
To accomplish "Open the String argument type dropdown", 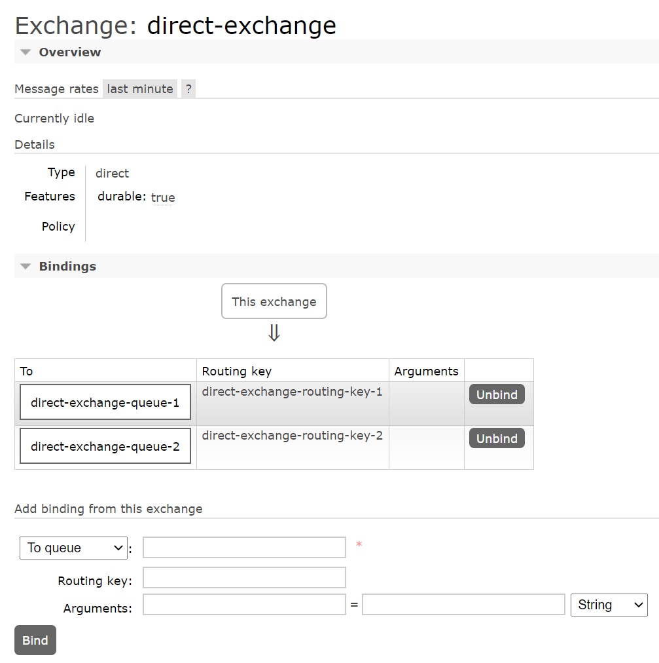I will coord(609,605).
